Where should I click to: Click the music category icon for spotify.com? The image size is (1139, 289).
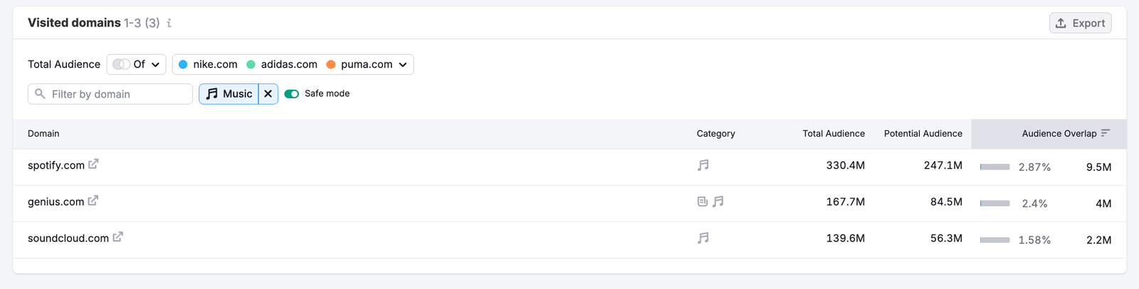point(703,165)
